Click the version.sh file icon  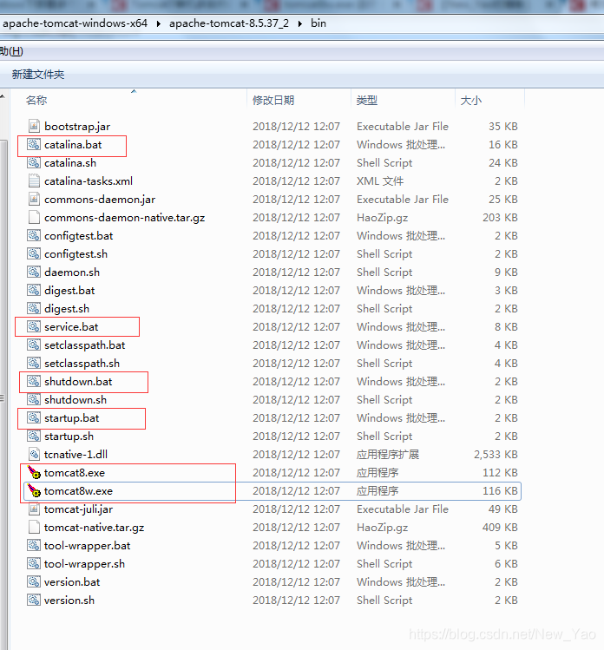[x=34, y=601]
